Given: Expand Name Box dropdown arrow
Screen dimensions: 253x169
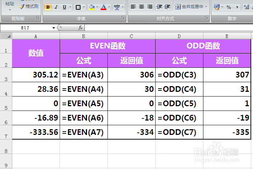Looking at the screenshot, I should coord(54,28).
